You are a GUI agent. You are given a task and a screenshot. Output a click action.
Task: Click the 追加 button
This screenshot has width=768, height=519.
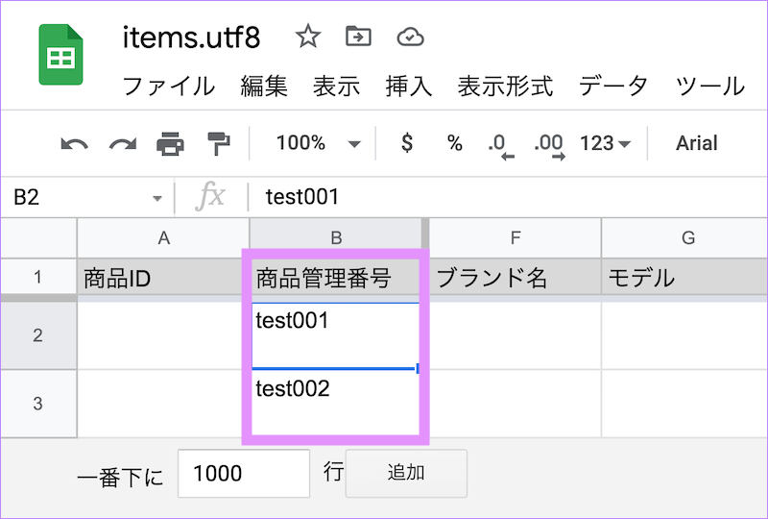(x=406, y=473)
